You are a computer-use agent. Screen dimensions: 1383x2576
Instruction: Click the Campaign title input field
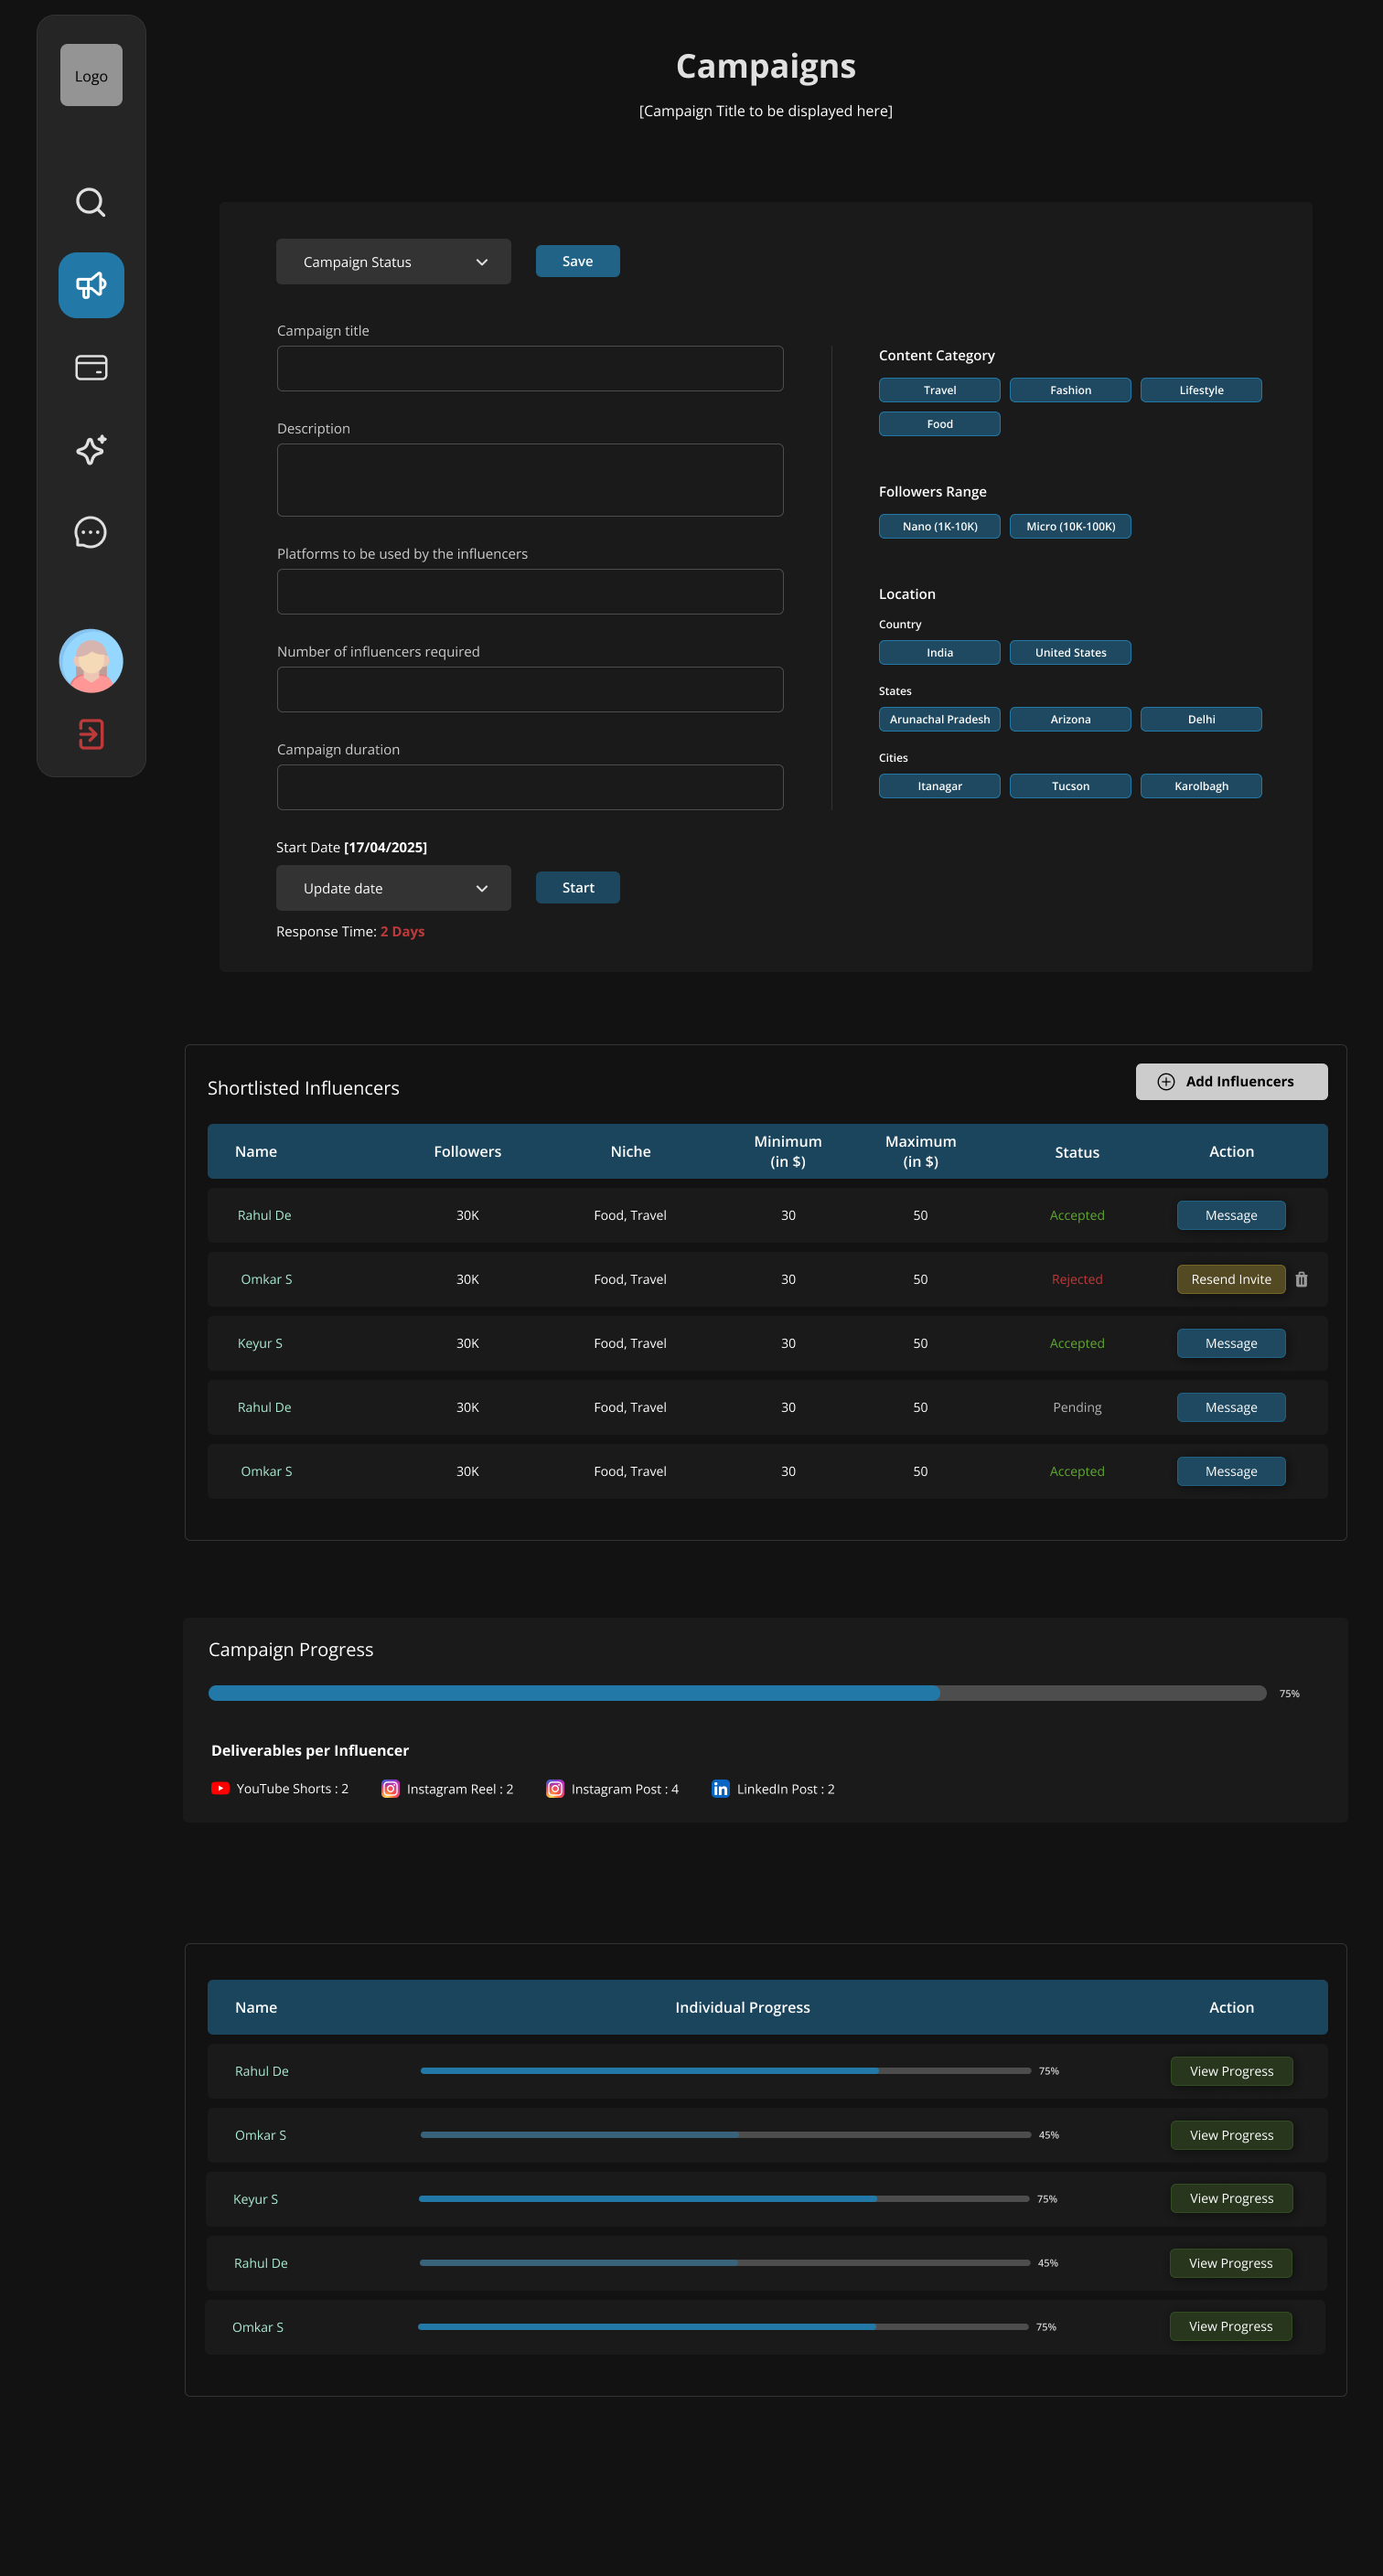click(x=530, y=368)
